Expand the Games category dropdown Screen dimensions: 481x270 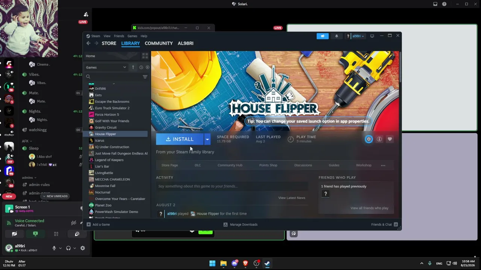click(x=106, y=67)
